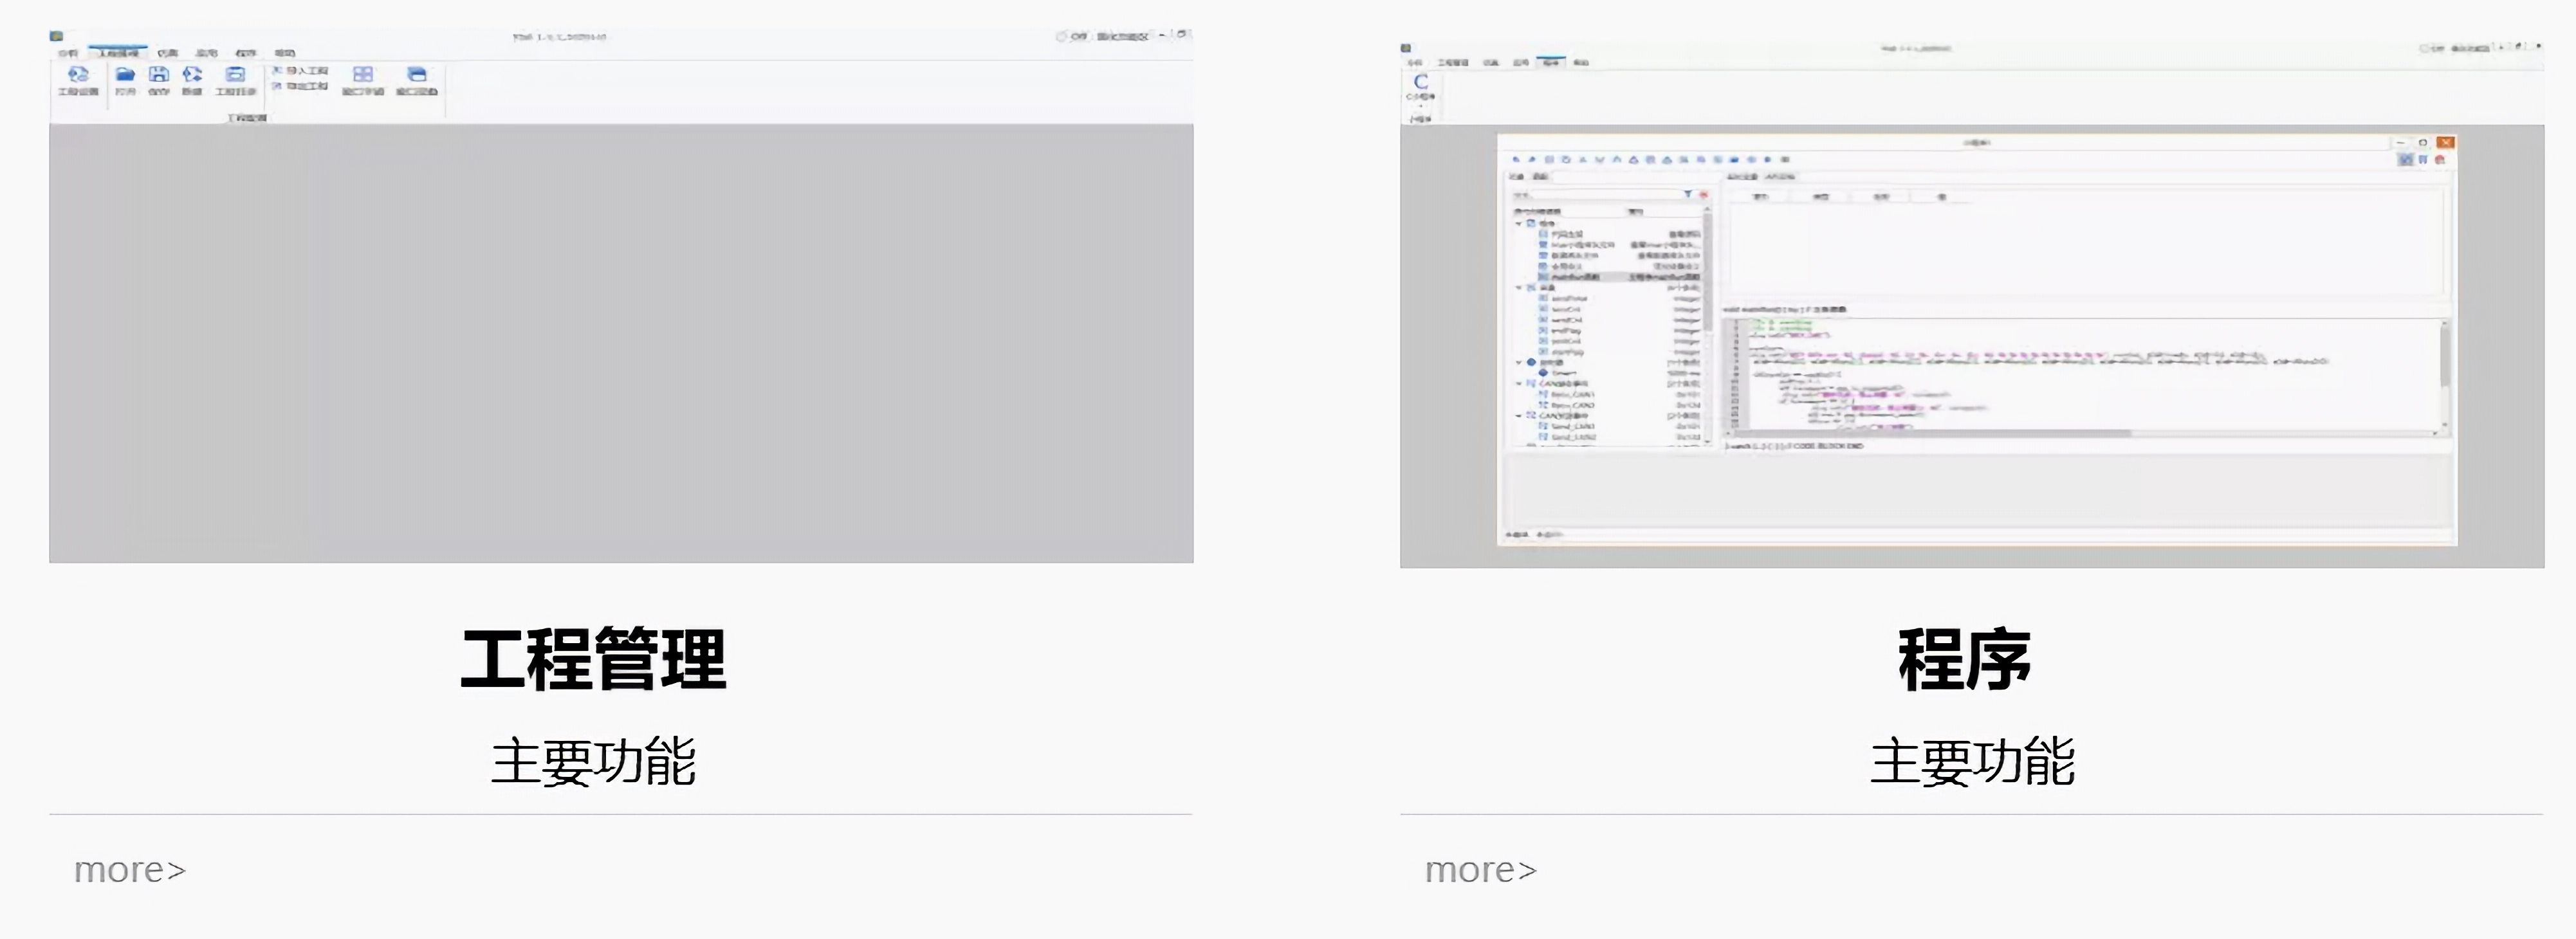Click the four-square window tile icon

[363, 75]
